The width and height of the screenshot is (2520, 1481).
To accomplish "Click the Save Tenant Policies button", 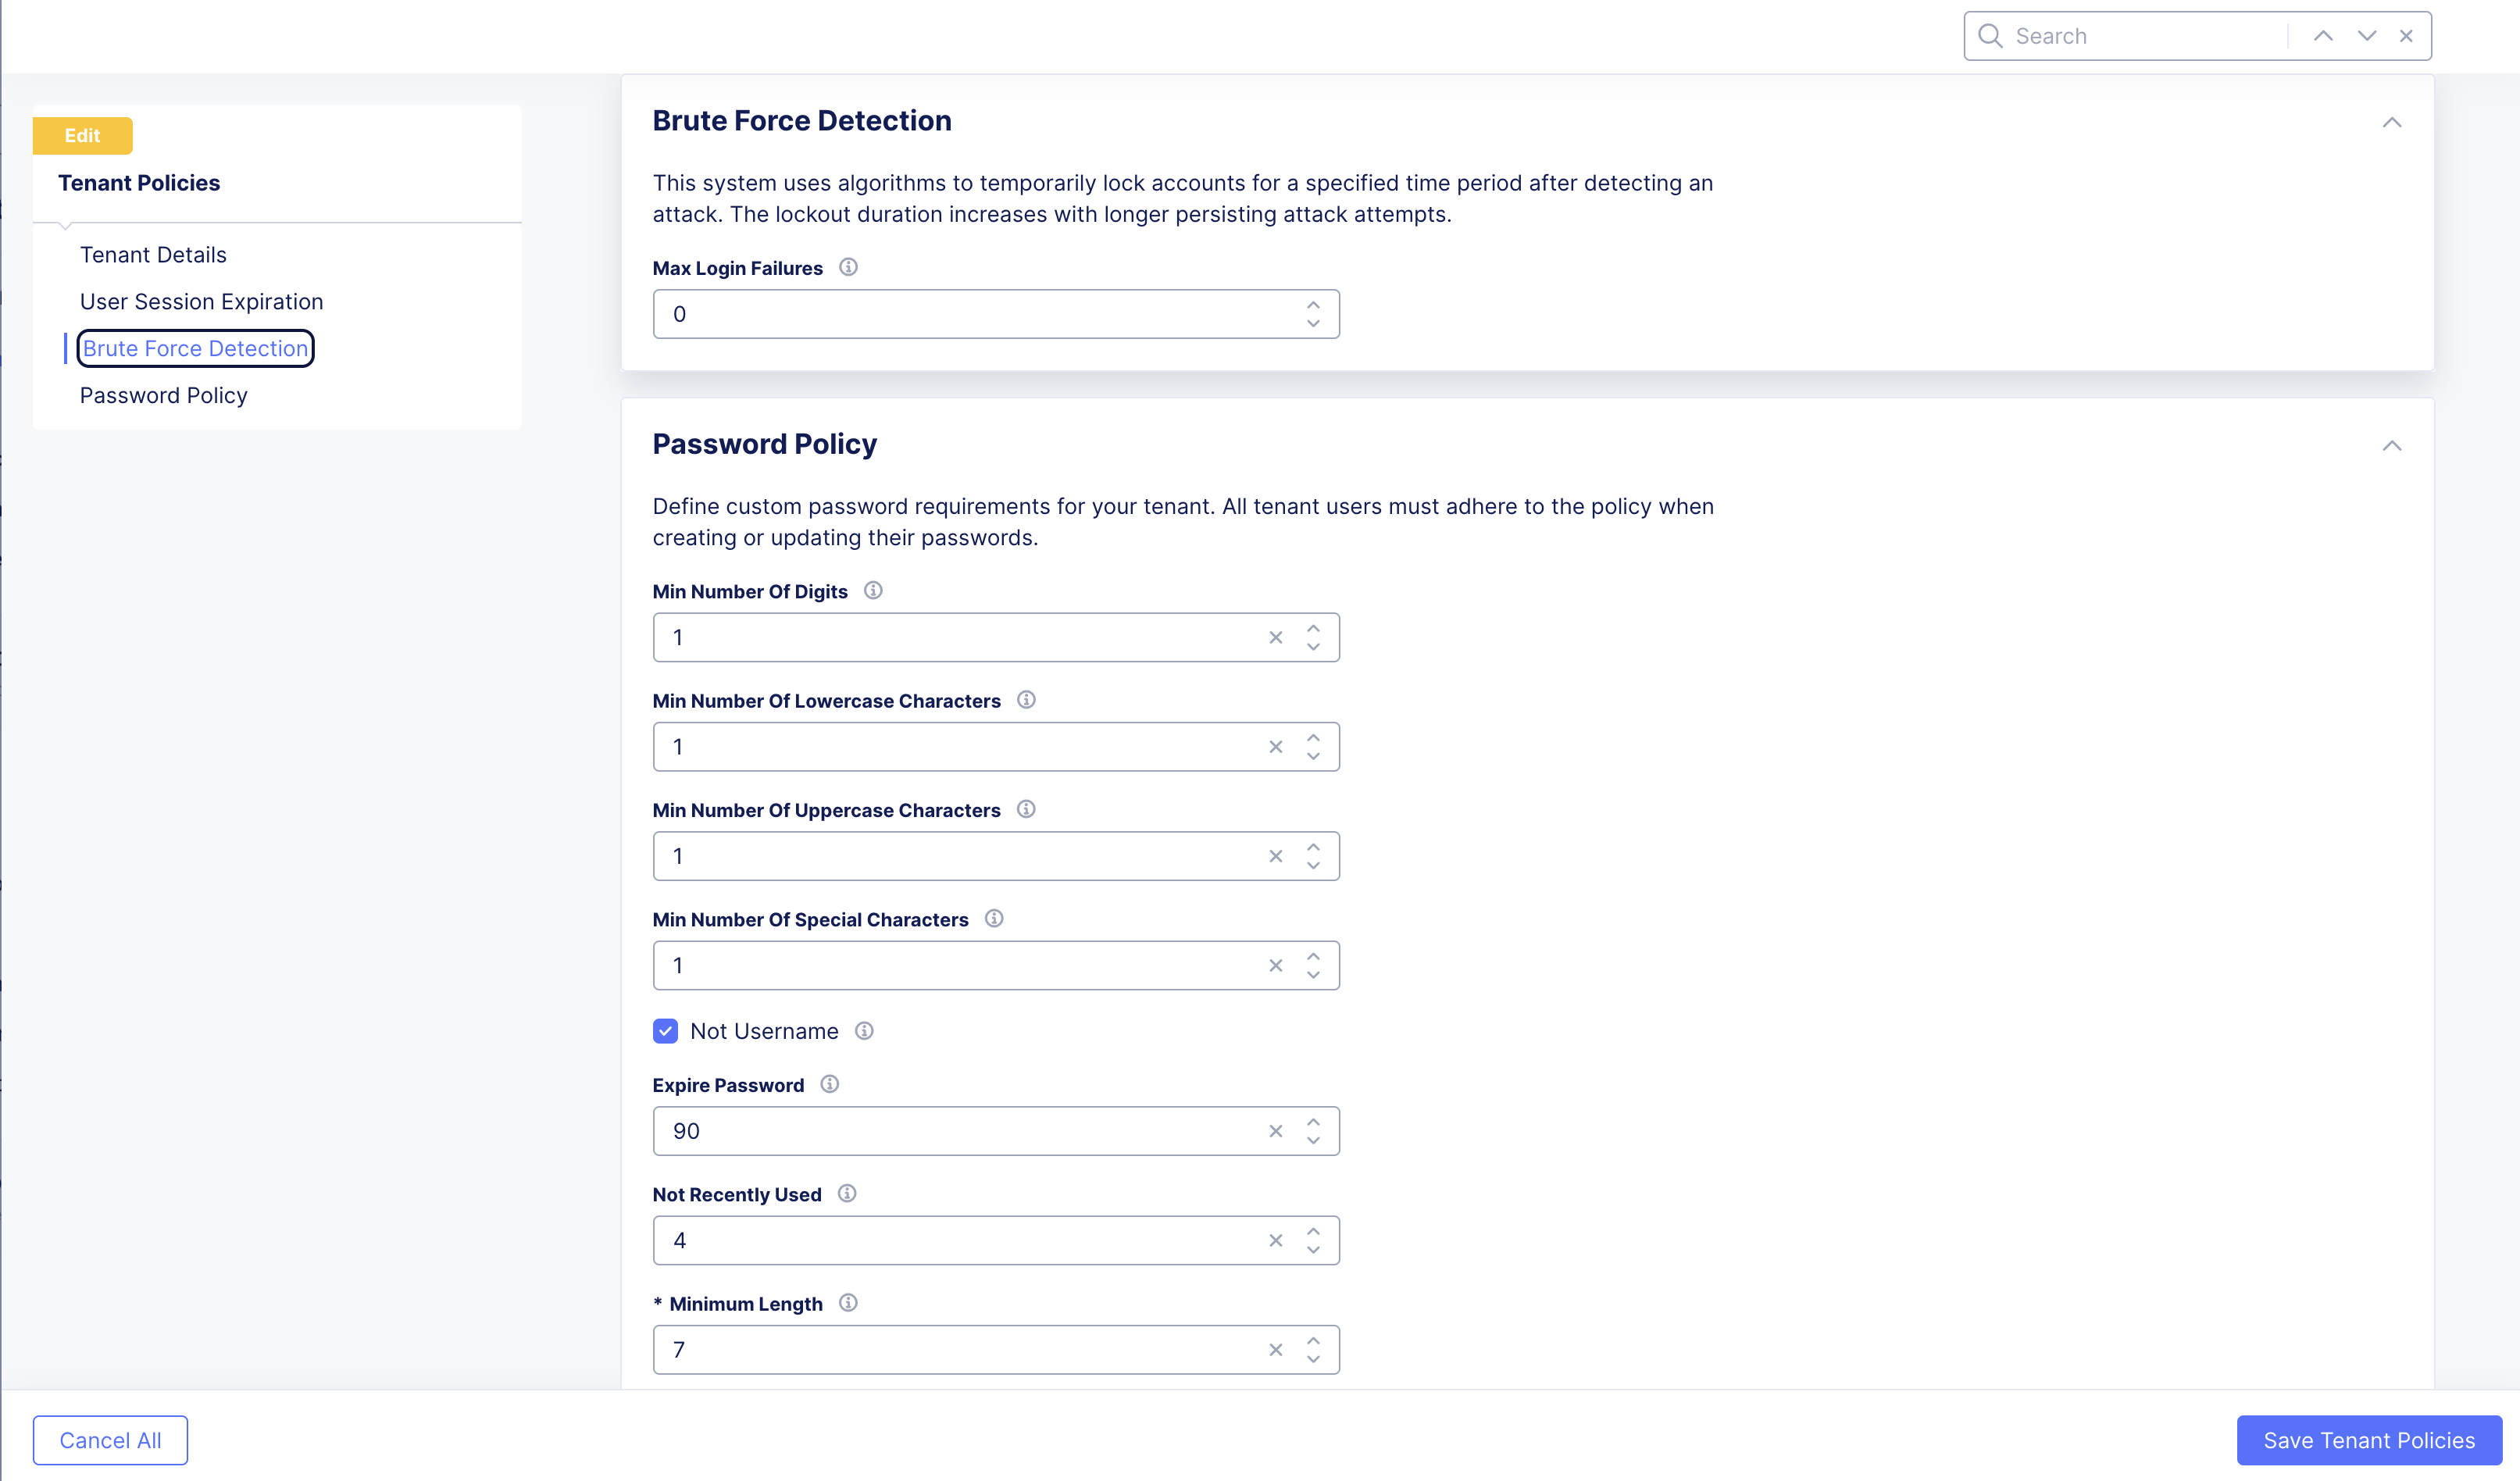I will coord(2369,1440).
